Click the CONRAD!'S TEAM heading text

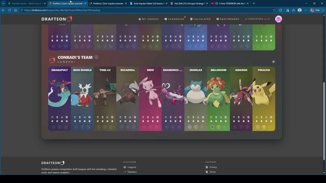tap(75, 57)
